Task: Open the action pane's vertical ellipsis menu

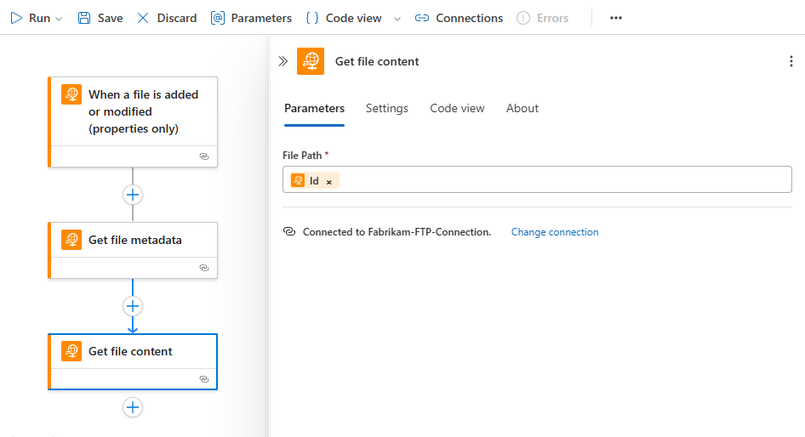Action: (x=792, y=61)
